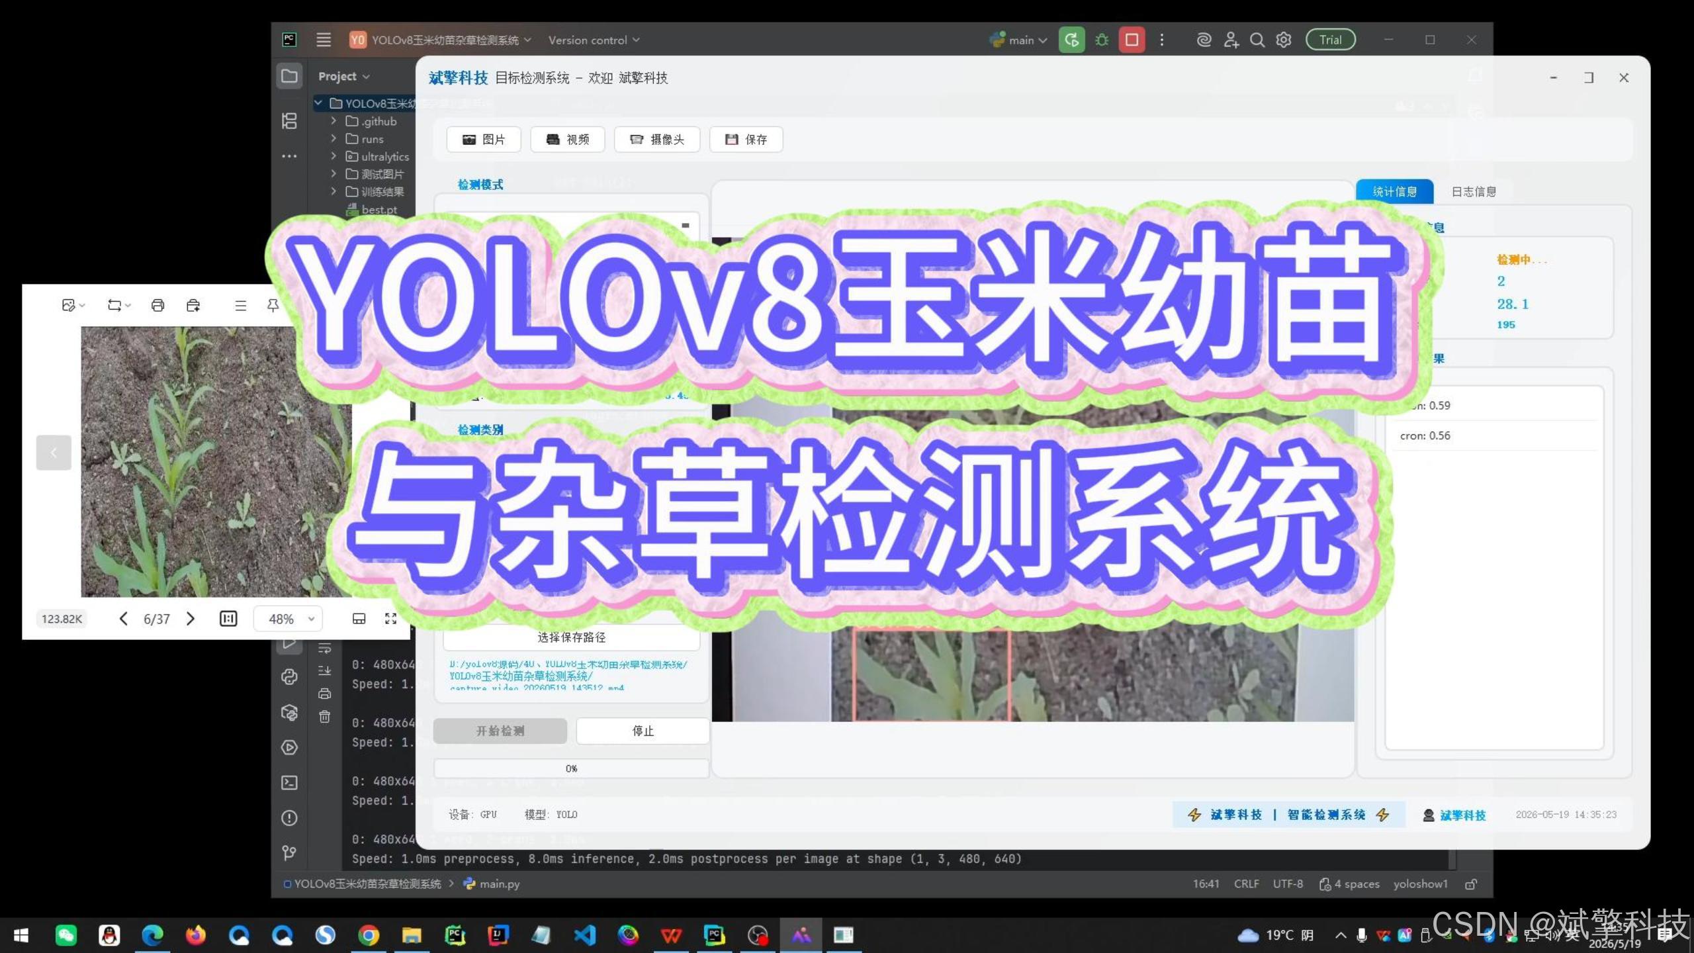The height and width of the screenshot is (953, 1694).
Task: Open the Services tool window icon
Action: pyautogui.click(x=289, y=747)
